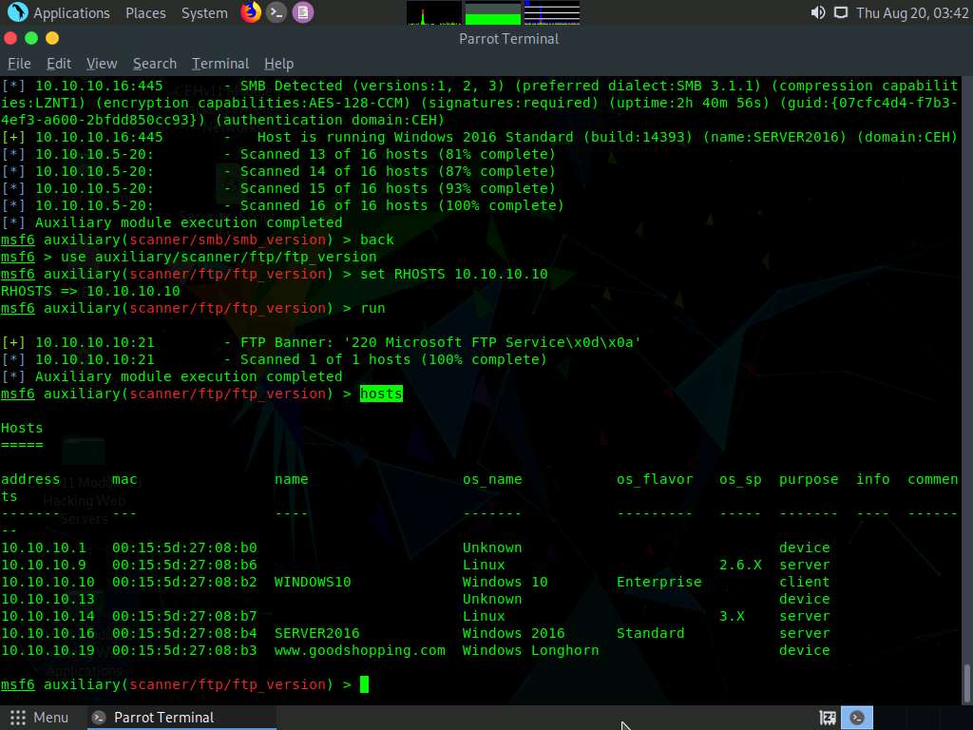
Task: Click the network monitor graph applet
Action: (x=552, y=12)
